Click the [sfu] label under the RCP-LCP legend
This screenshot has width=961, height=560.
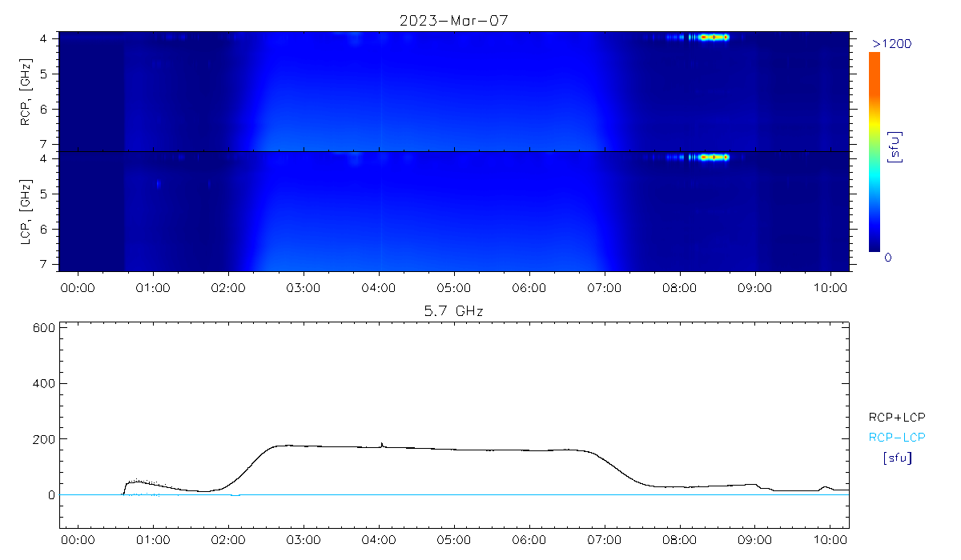click(x=897, y=458)
